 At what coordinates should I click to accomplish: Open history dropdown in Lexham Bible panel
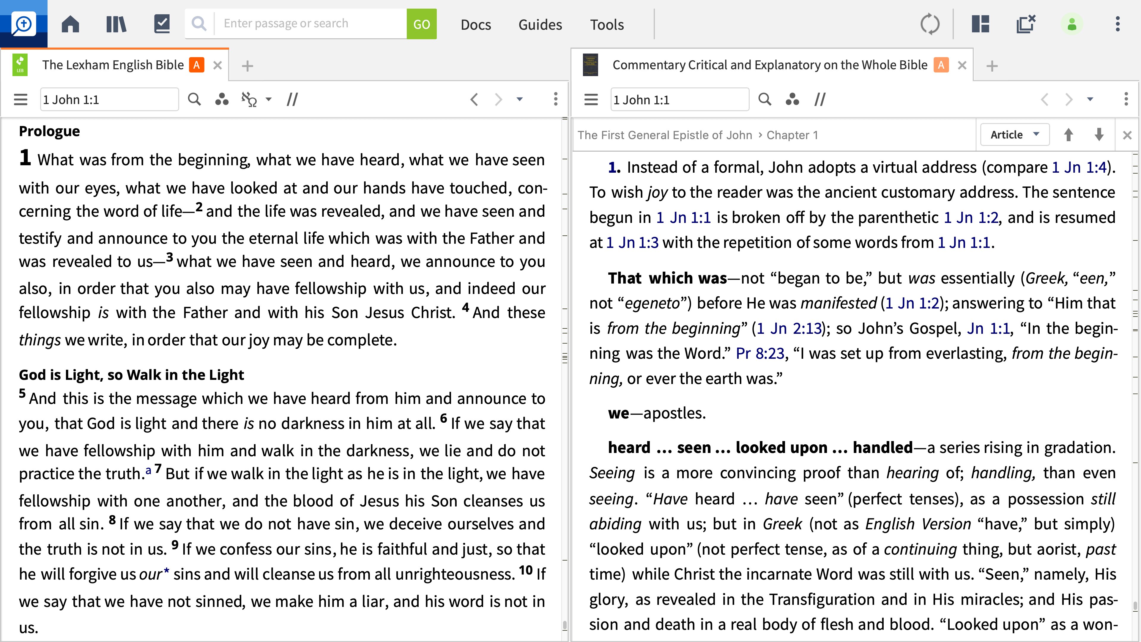[520, 99]
